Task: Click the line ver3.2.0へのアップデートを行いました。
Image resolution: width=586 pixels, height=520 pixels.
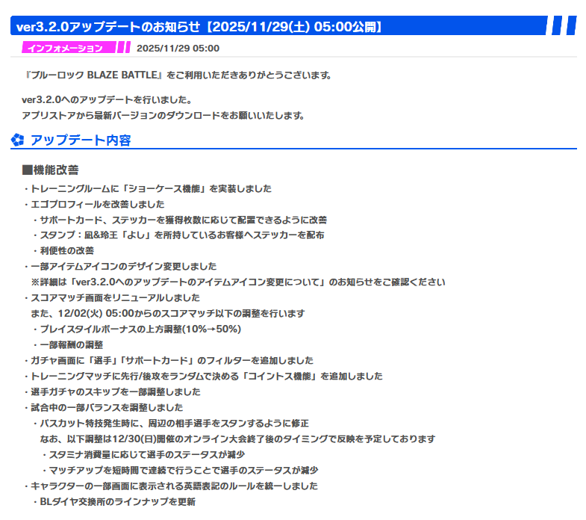Action: (107, 100)
